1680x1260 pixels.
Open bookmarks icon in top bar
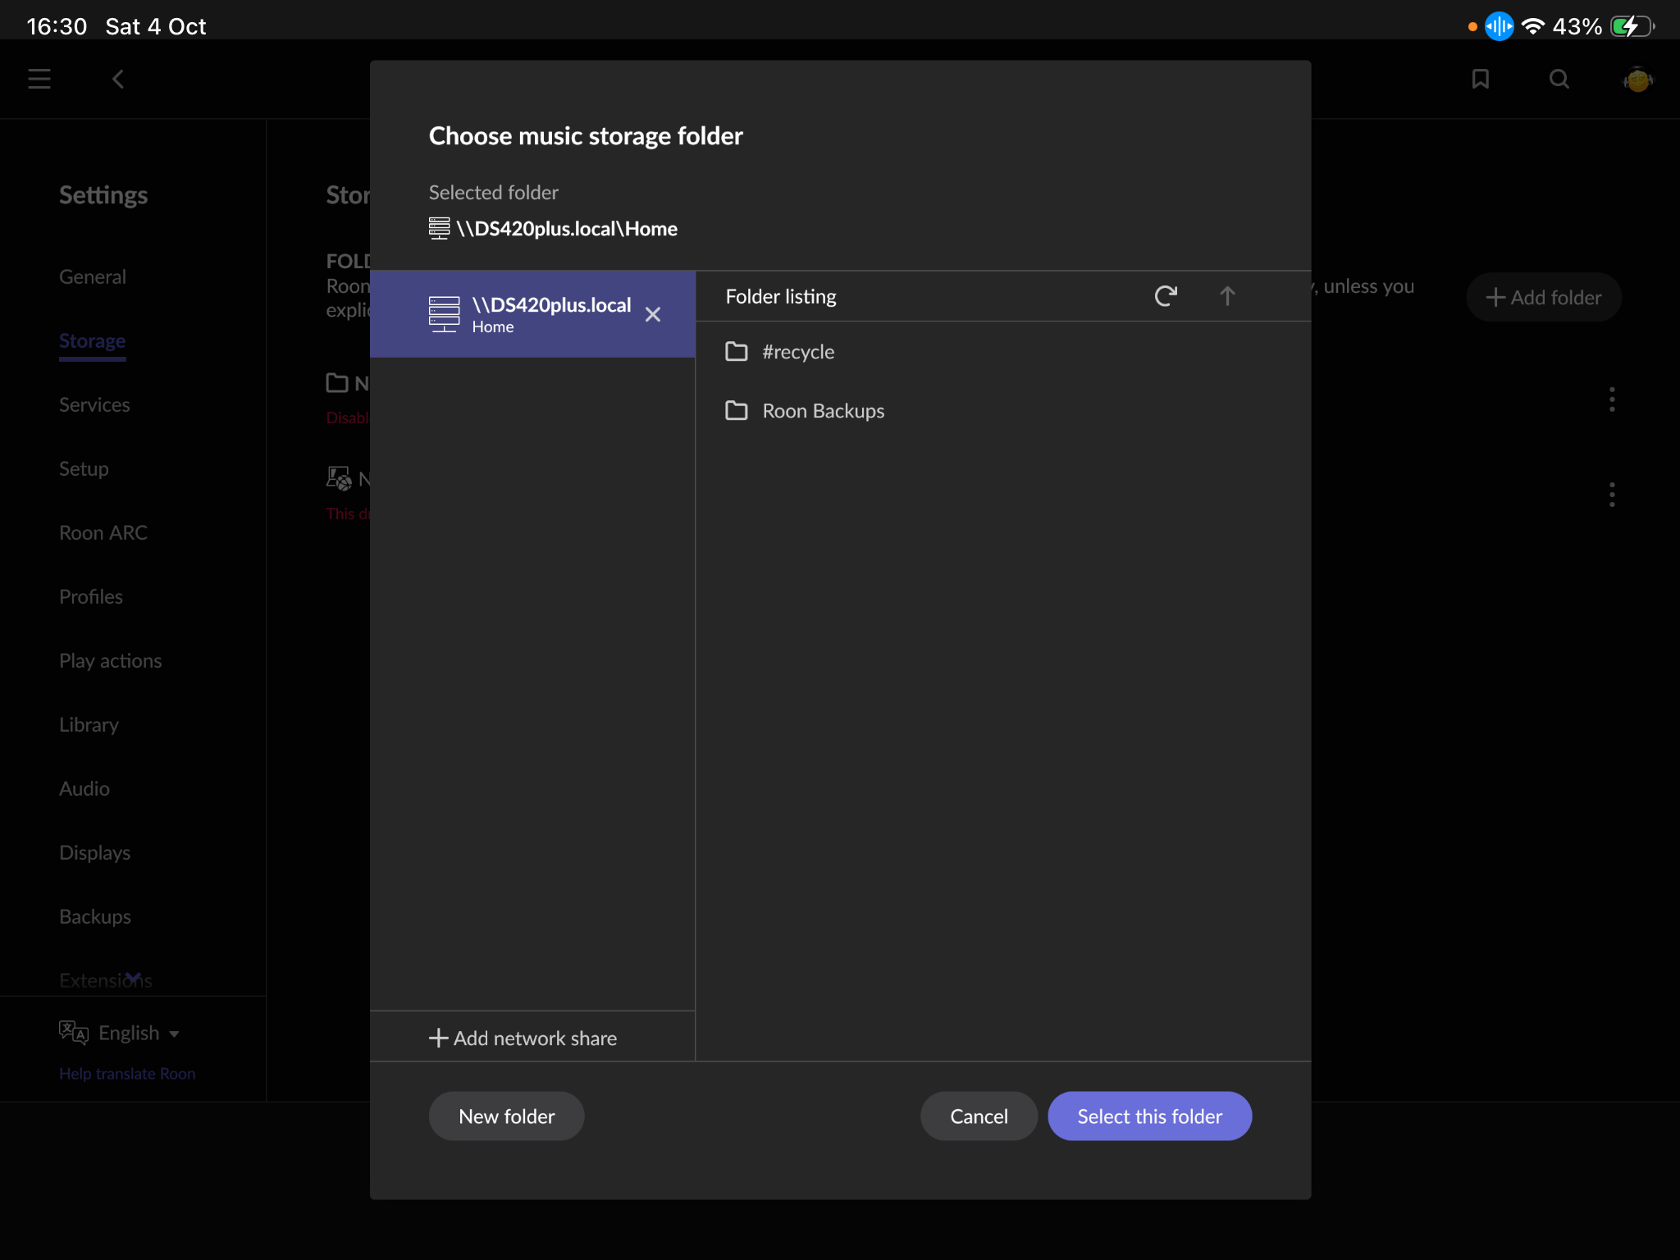[1480, 80]
